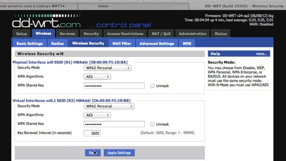
Task: Open the MAC Filter sub-tab
Action: pos(122,43)
